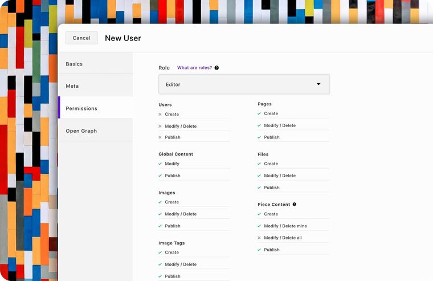Click 'Publish' text under Global Content
Screen dimensions: 433x281
click(x=173, y=176)
